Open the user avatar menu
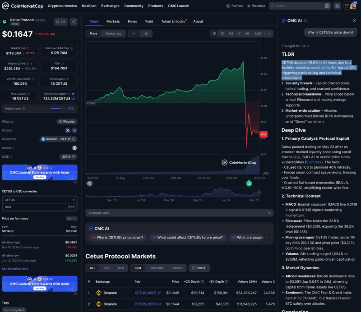The height and width of the screenshot is (312, 361). (x=353, y=6)
